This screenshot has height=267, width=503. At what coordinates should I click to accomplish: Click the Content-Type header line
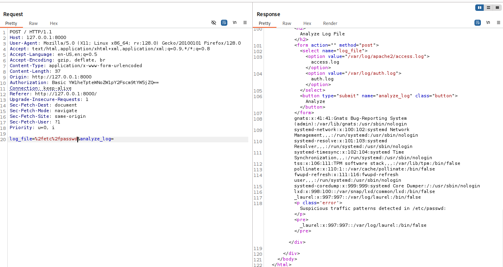[76, 66]
